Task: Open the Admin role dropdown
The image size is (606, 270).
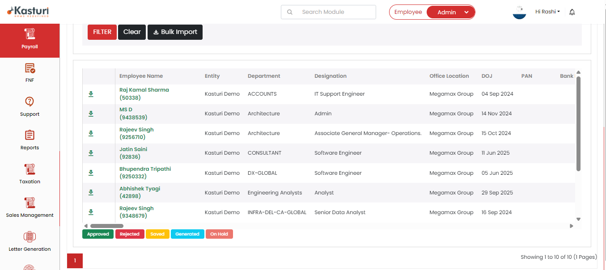Action: pyautogui.click(x=451, y=12)
